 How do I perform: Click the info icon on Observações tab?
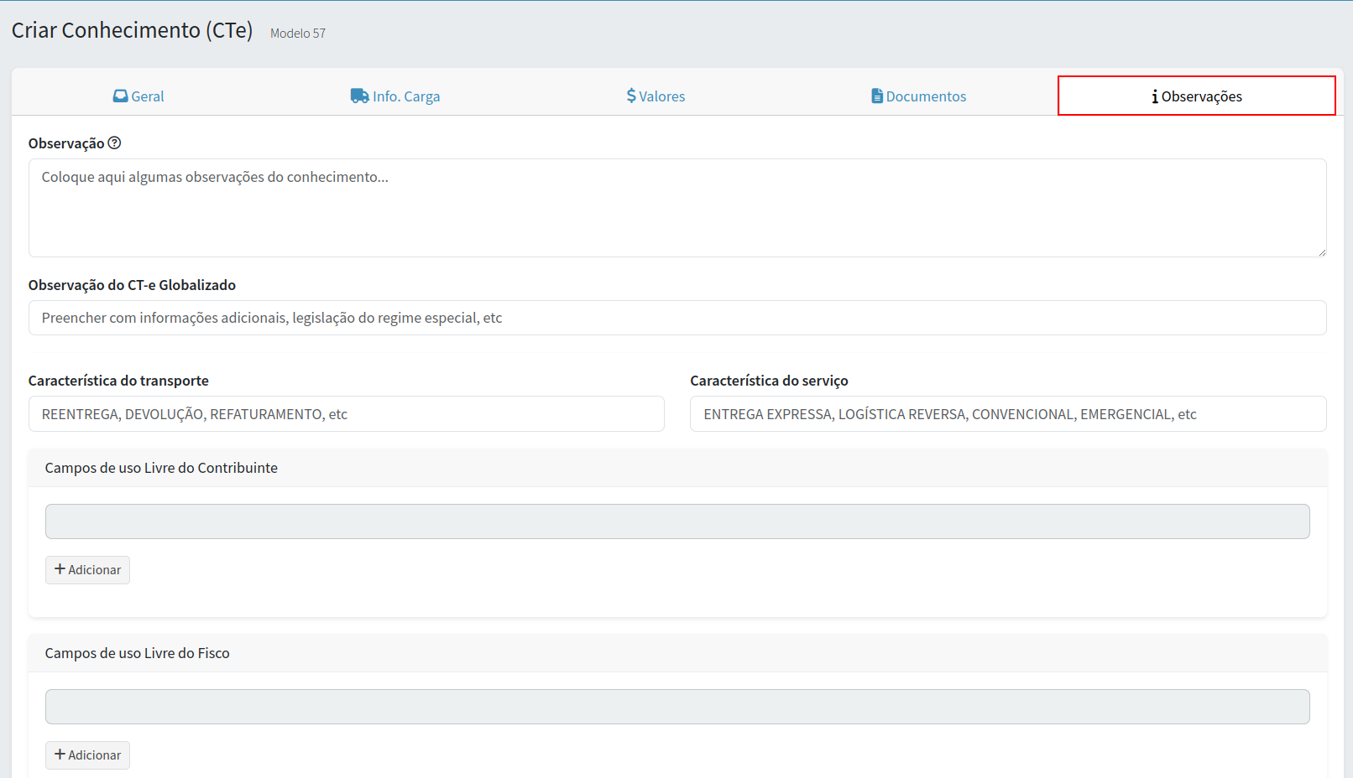point(1155,97)
